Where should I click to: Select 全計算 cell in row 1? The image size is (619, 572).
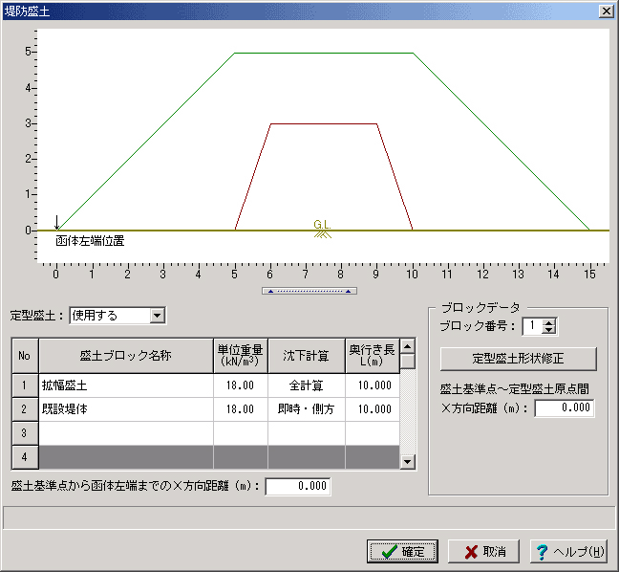click(x=307, y=385)
